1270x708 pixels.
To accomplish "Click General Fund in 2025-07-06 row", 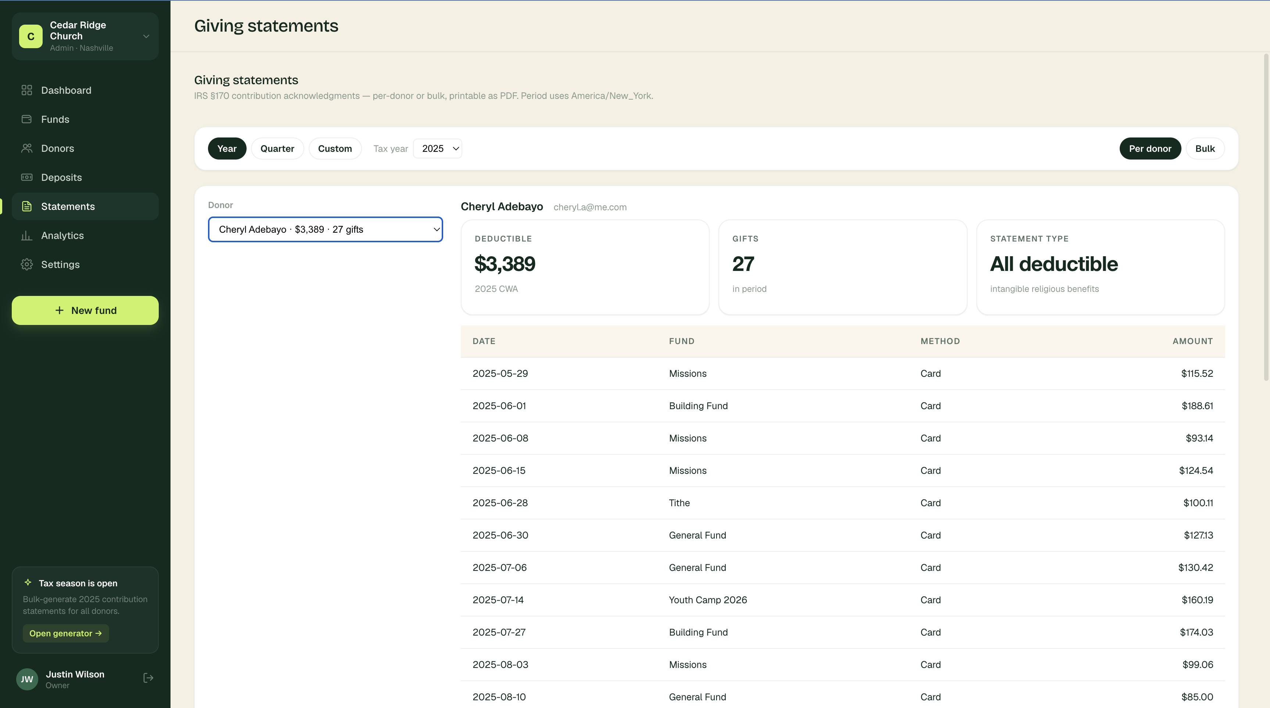I will (x=697, y=568).
